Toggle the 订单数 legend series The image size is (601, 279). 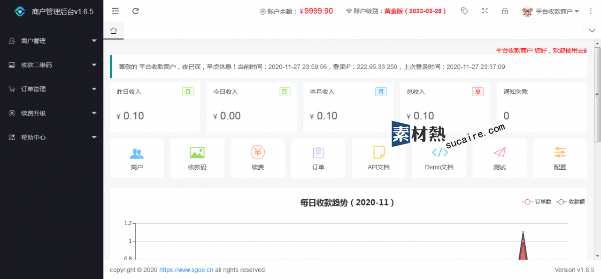tap(537, 202)
